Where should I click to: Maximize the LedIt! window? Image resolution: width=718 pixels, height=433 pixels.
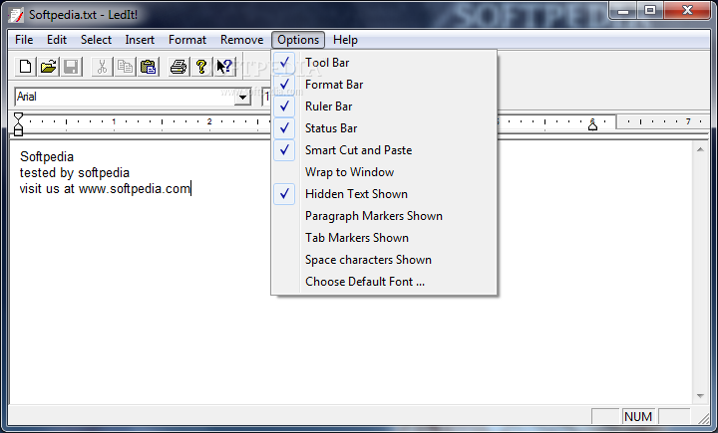[x=650, y=10]
